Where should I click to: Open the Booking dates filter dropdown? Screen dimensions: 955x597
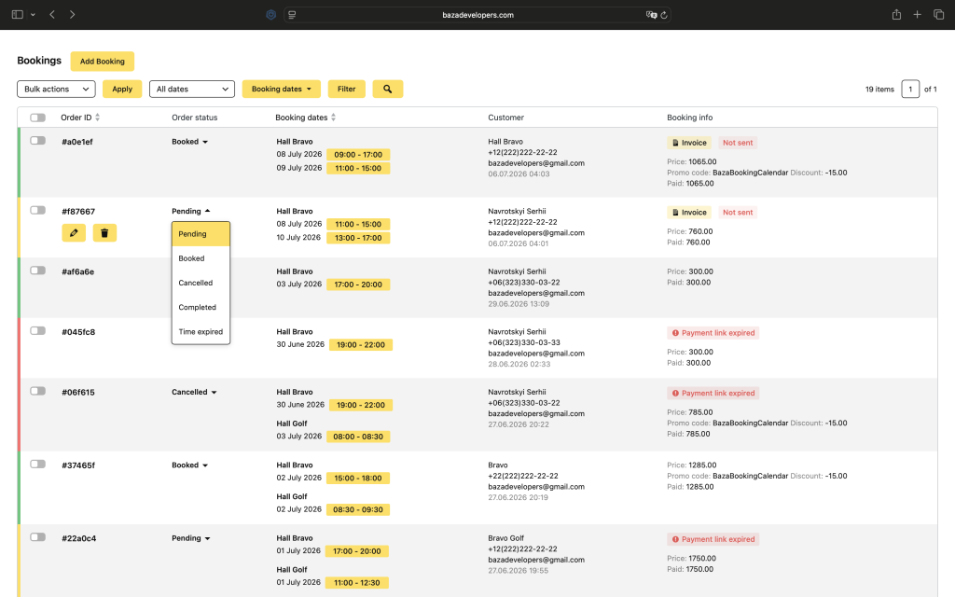coord(282,89)
